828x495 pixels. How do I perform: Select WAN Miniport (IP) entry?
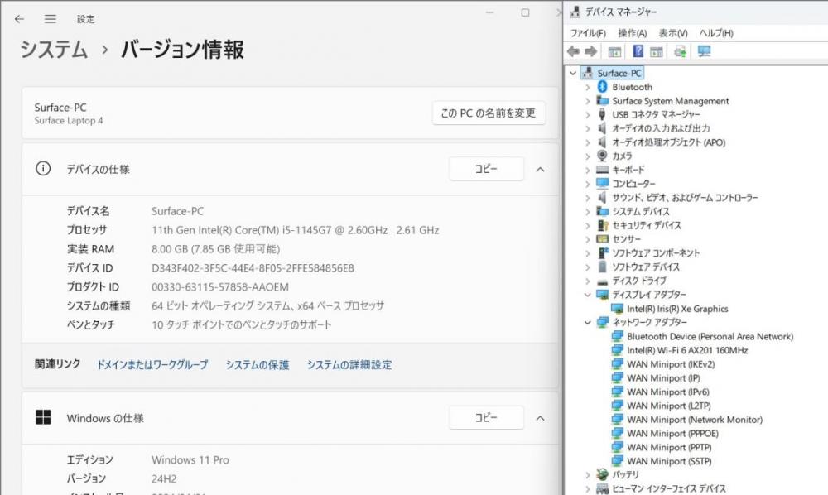[663, 377]
